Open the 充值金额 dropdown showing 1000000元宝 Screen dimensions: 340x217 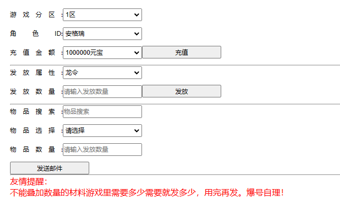(102, 52)
